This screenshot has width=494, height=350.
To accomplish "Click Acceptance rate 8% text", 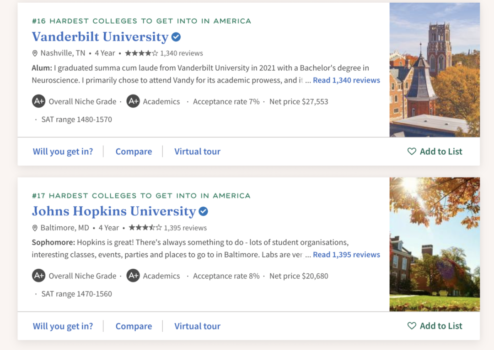I will pyautogui.click(x=226, y=276).
